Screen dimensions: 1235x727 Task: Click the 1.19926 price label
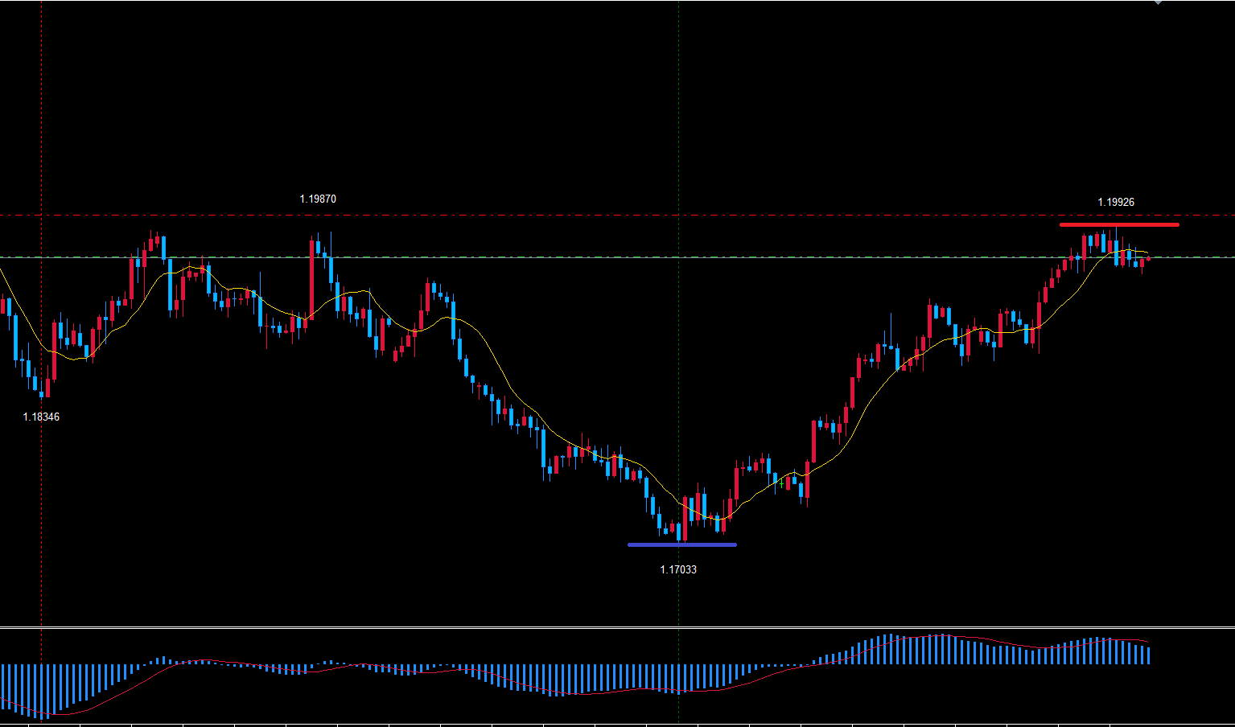1116,202
